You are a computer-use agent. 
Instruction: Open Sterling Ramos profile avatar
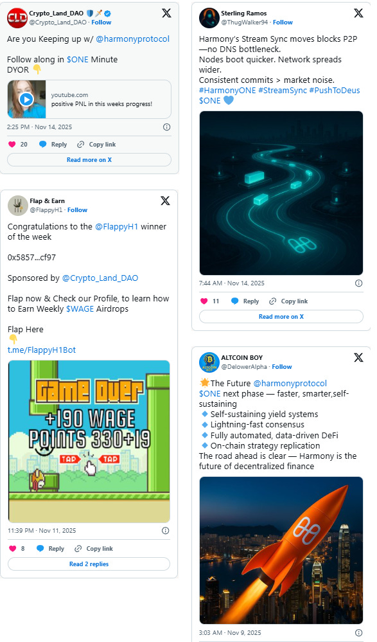coord(209,18)
